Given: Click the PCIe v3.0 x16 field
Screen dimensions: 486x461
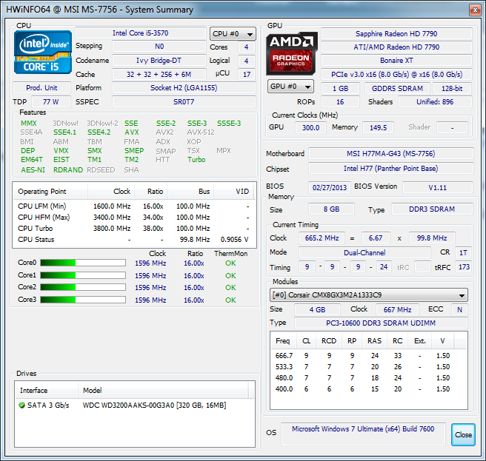Looking at the screenshot, I should 396,75.
